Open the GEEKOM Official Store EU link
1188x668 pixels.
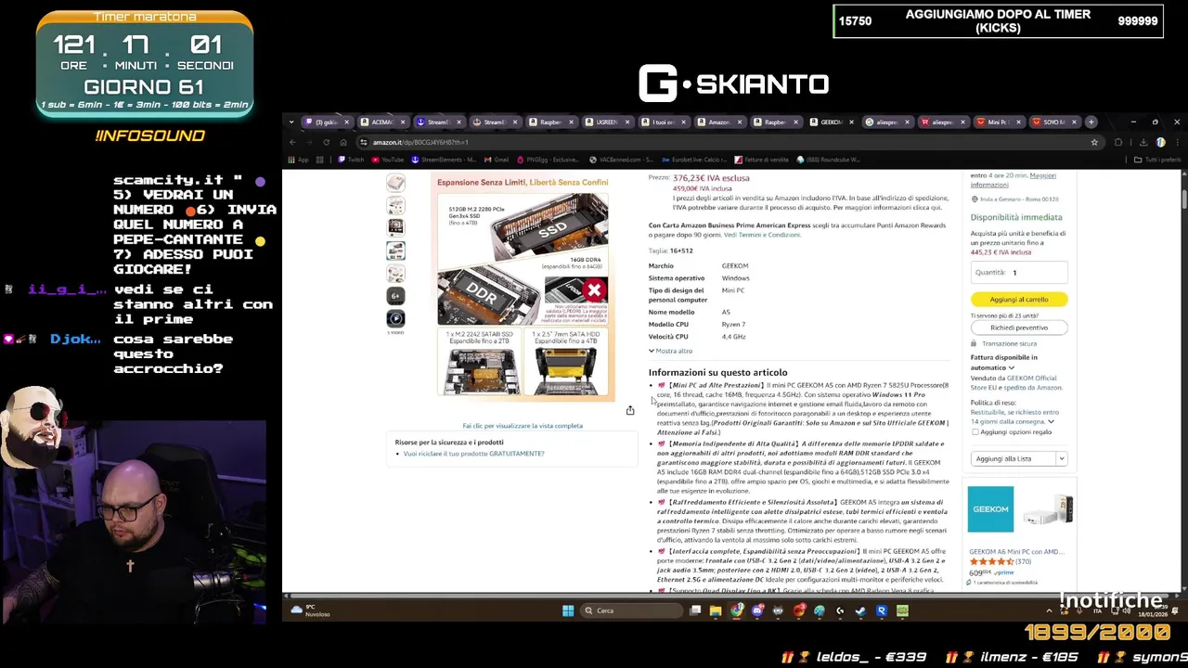(1032, 379)
